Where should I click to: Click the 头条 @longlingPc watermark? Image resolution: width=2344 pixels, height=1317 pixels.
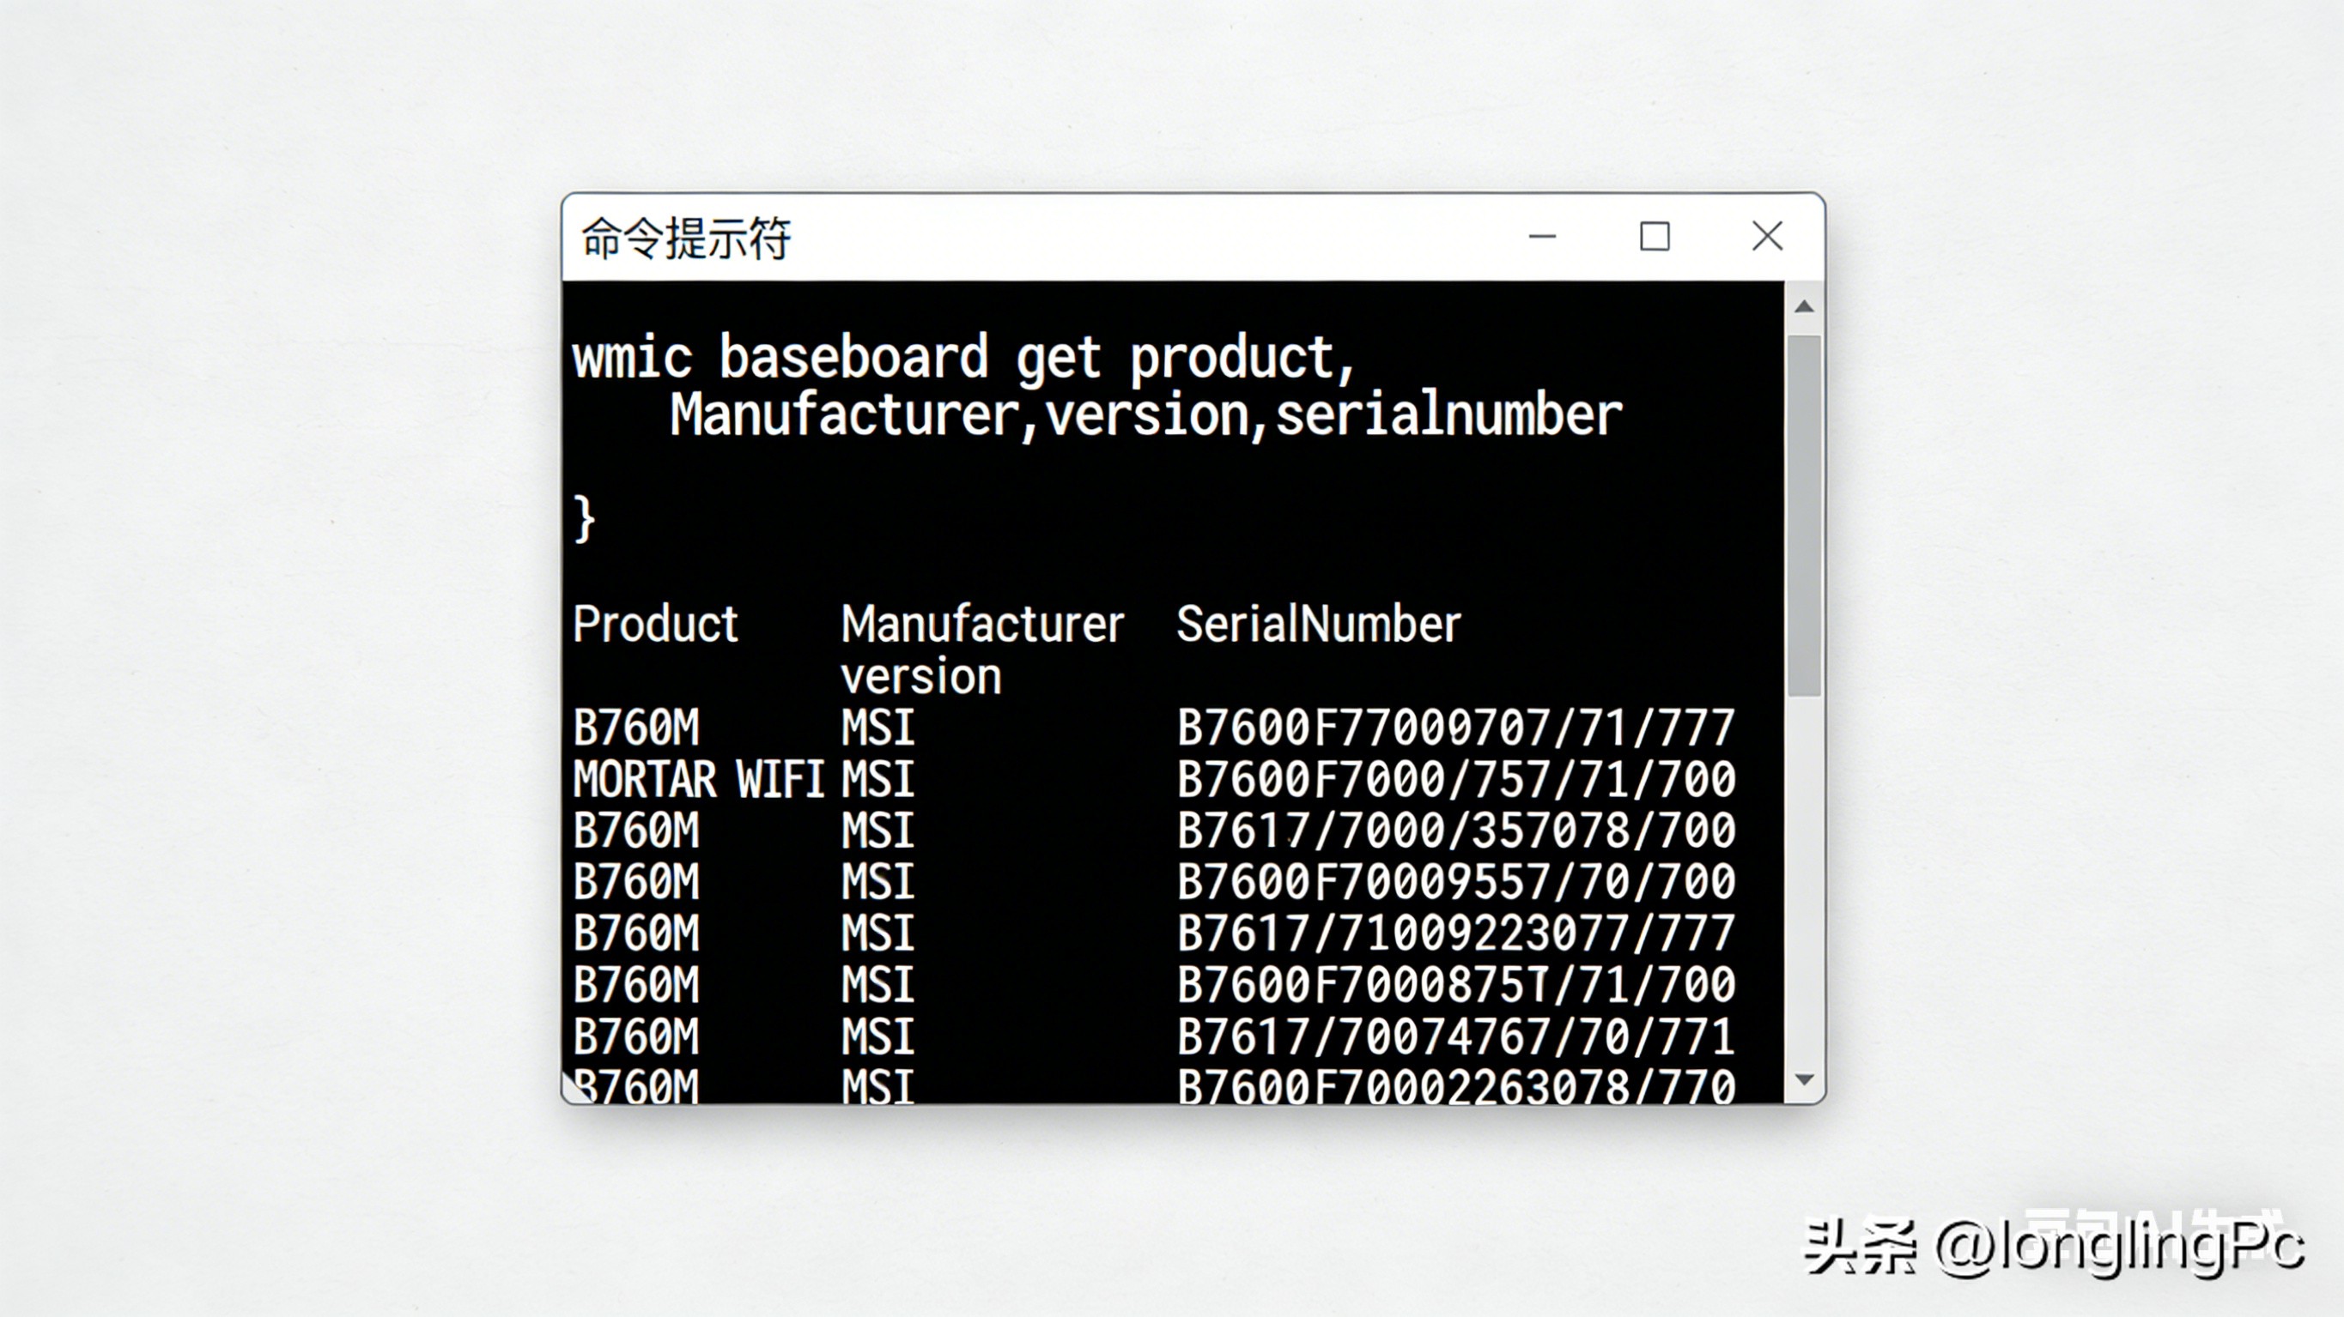point(2053,1246)
